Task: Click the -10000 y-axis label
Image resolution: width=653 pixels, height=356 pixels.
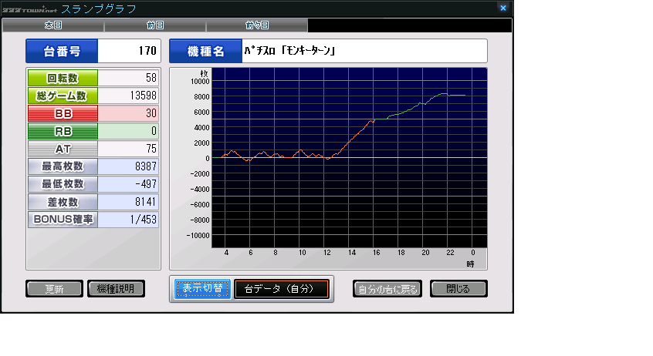Action: click(x=198, y=235)
